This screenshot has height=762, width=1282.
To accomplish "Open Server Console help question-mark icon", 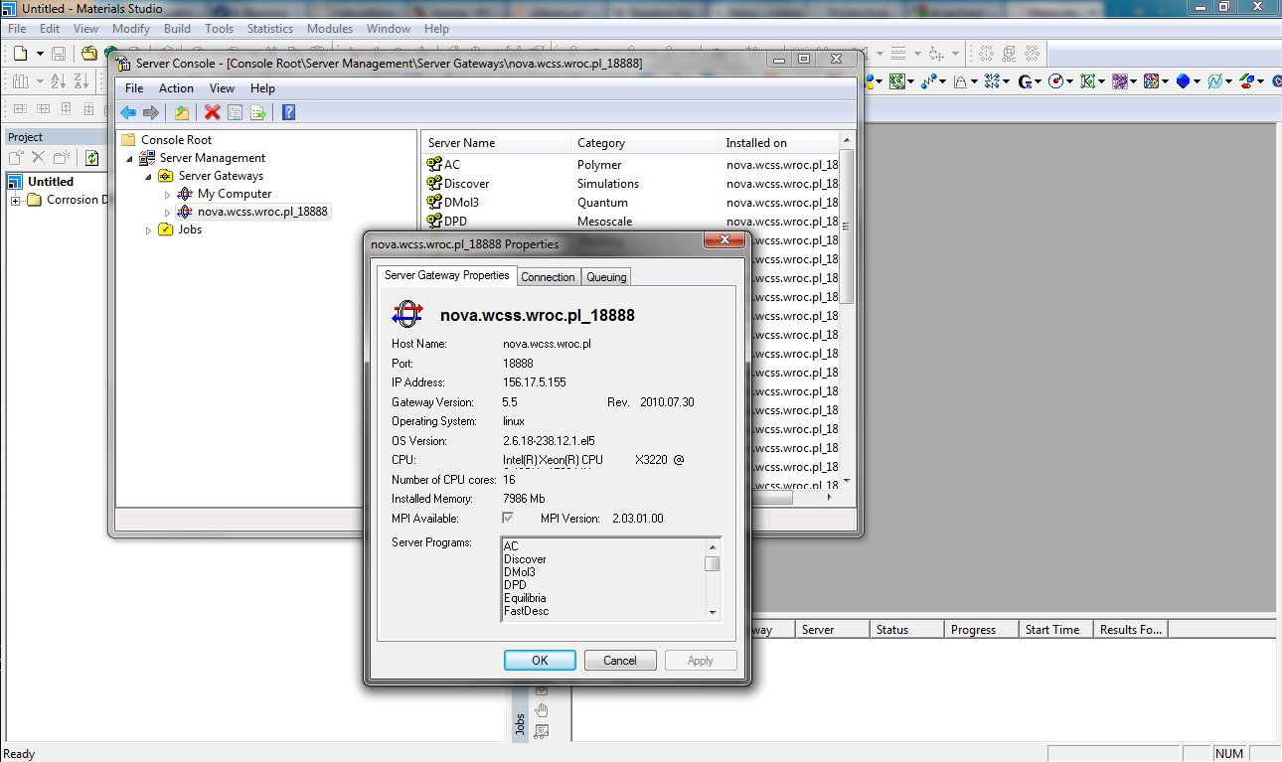I will coord(288,112).
